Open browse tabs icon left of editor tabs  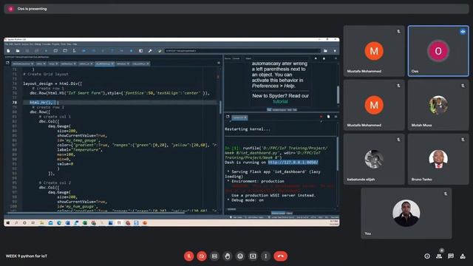[7, 63]
